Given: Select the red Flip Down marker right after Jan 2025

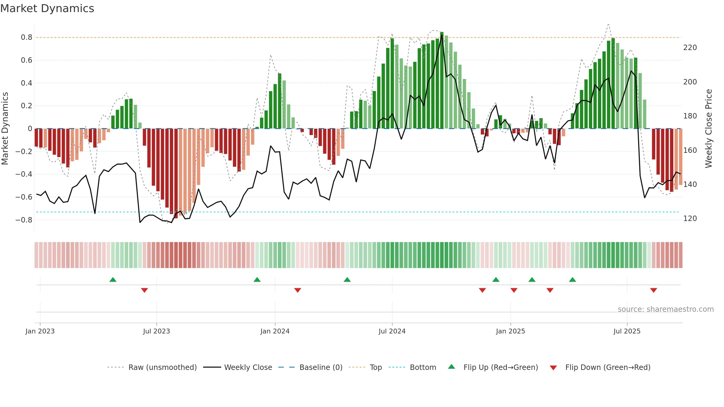Looking at the screenshot, I should [514, 290].
